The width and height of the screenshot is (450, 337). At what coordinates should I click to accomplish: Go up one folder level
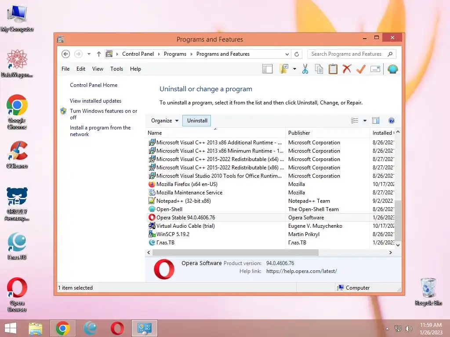click(x=99, y=54)
